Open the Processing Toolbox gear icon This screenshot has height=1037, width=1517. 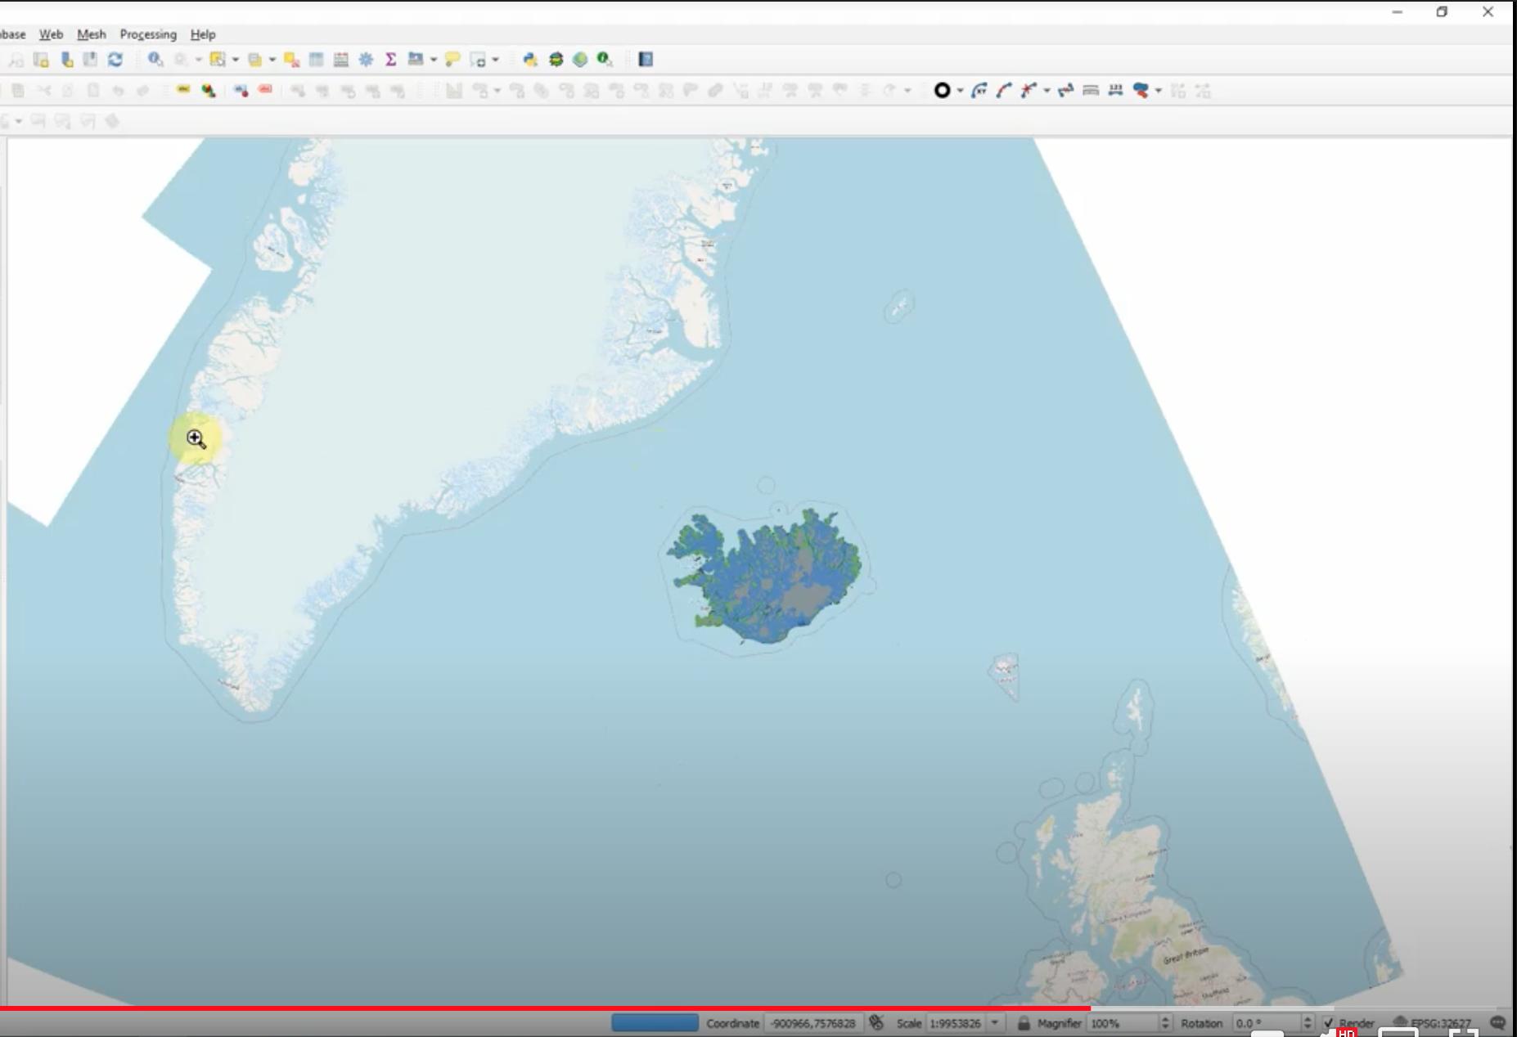367,59
